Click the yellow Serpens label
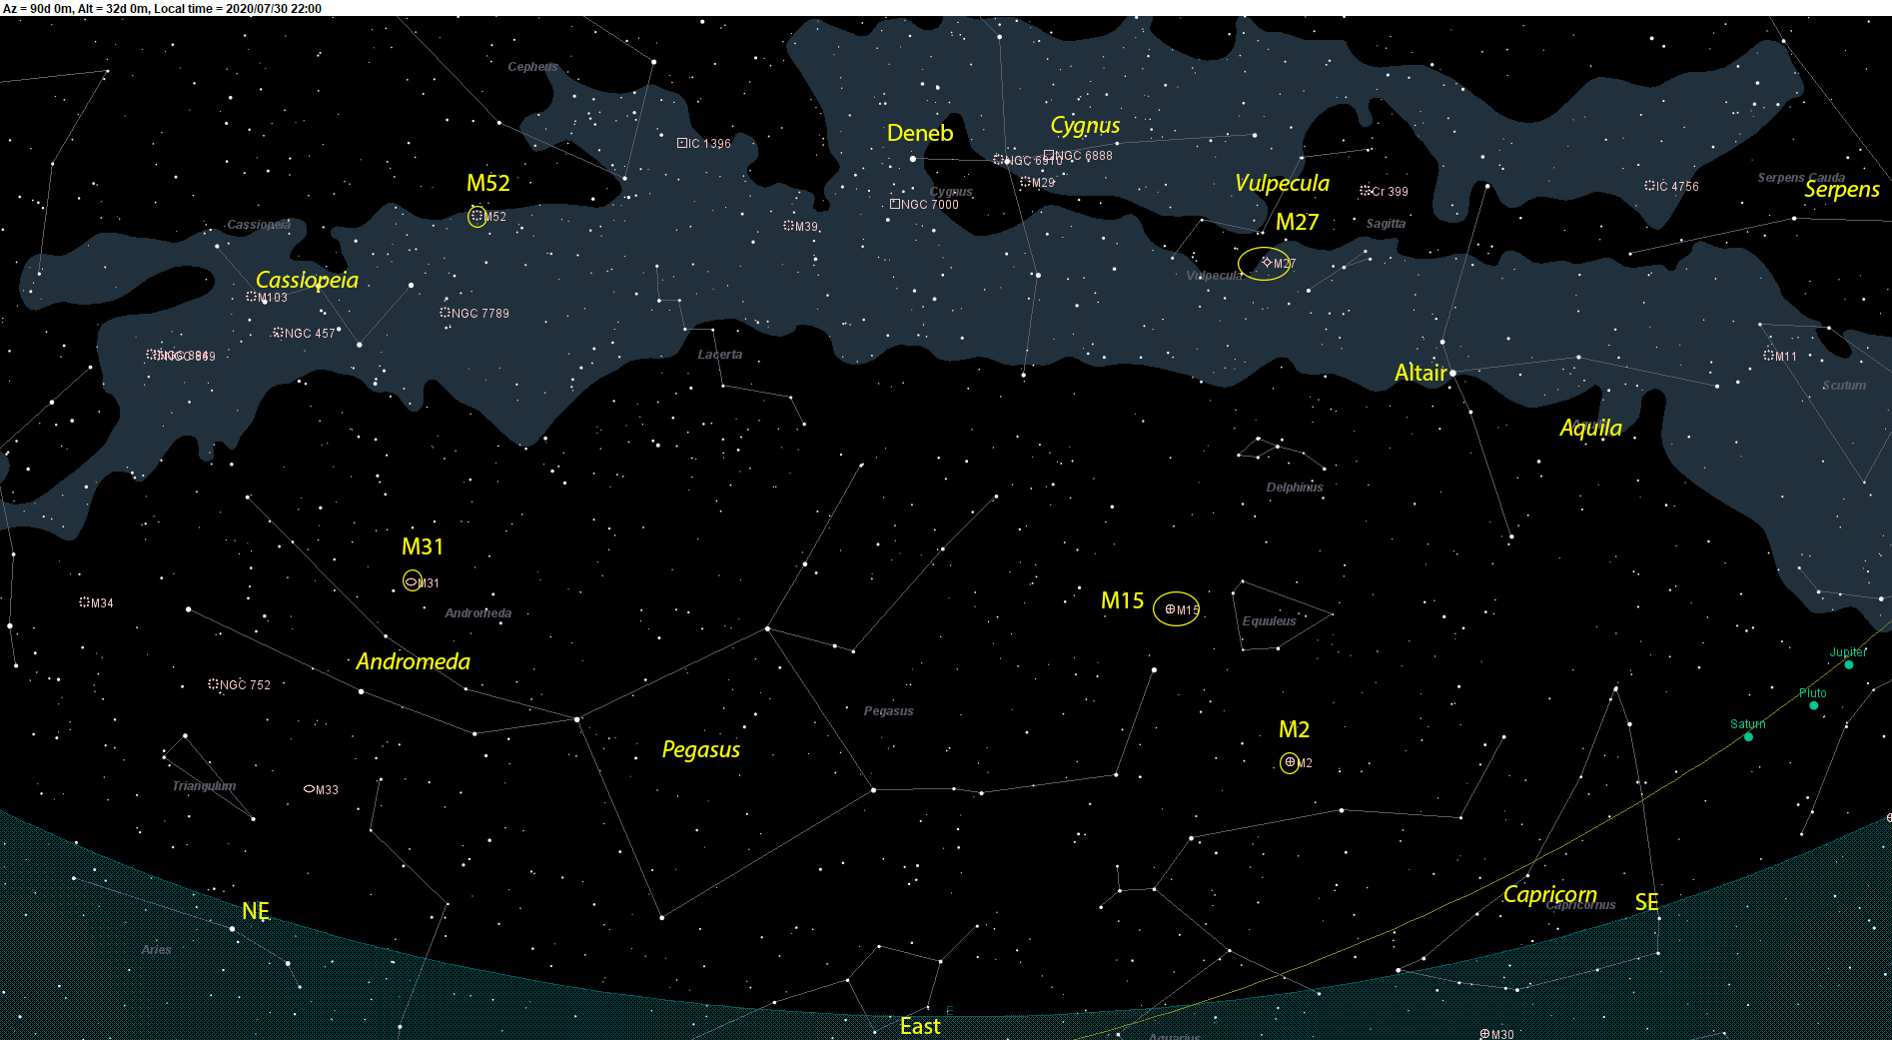The width and height of the screenshot is (1892, 1040). pos(1842,190)
